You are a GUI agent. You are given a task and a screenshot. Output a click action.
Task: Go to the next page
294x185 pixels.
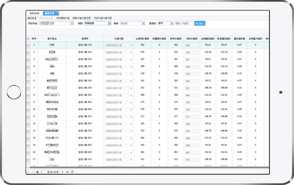pyautogui.click(x=63, y=172)
